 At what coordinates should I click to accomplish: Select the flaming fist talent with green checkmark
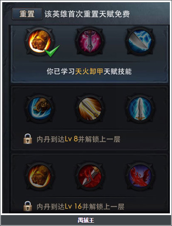click(40, 41)
